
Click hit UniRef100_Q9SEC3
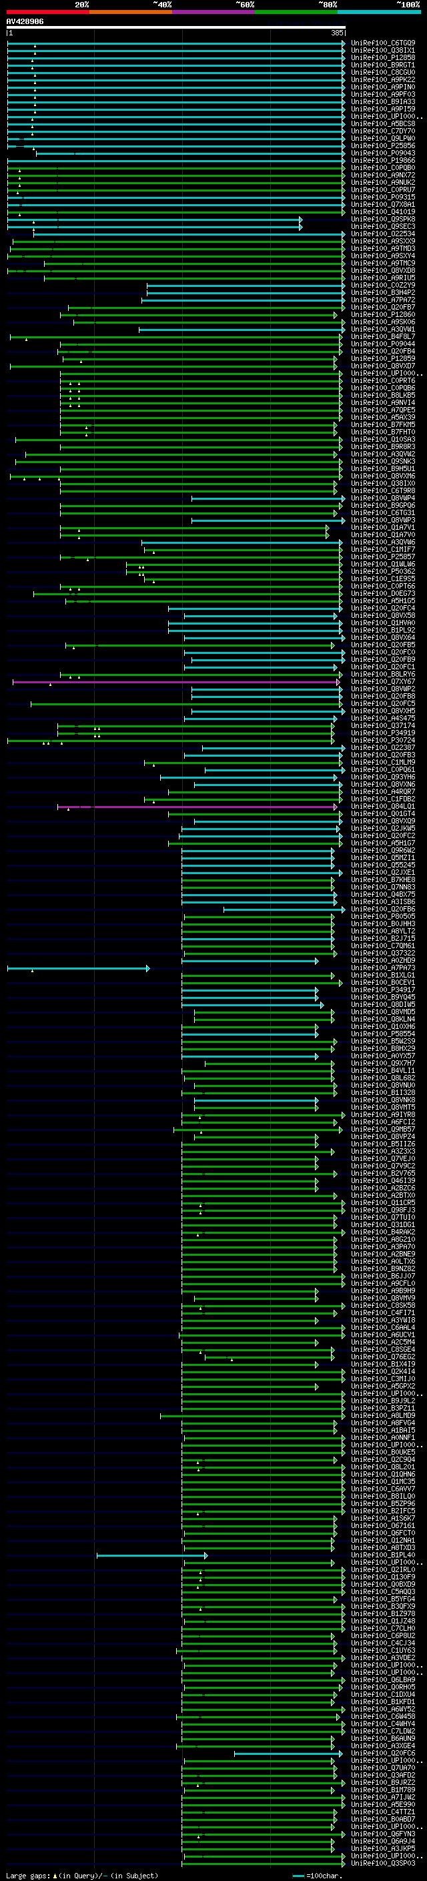(383, 226)
